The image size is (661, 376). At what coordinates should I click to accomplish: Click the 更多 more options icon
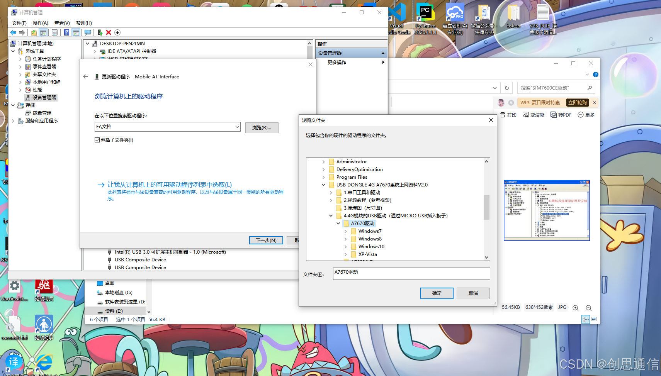coord(586,115)
